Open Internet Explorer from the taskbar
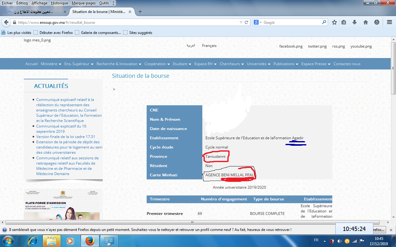Viewport: 396px width, 247px height. tap(32, 241)
